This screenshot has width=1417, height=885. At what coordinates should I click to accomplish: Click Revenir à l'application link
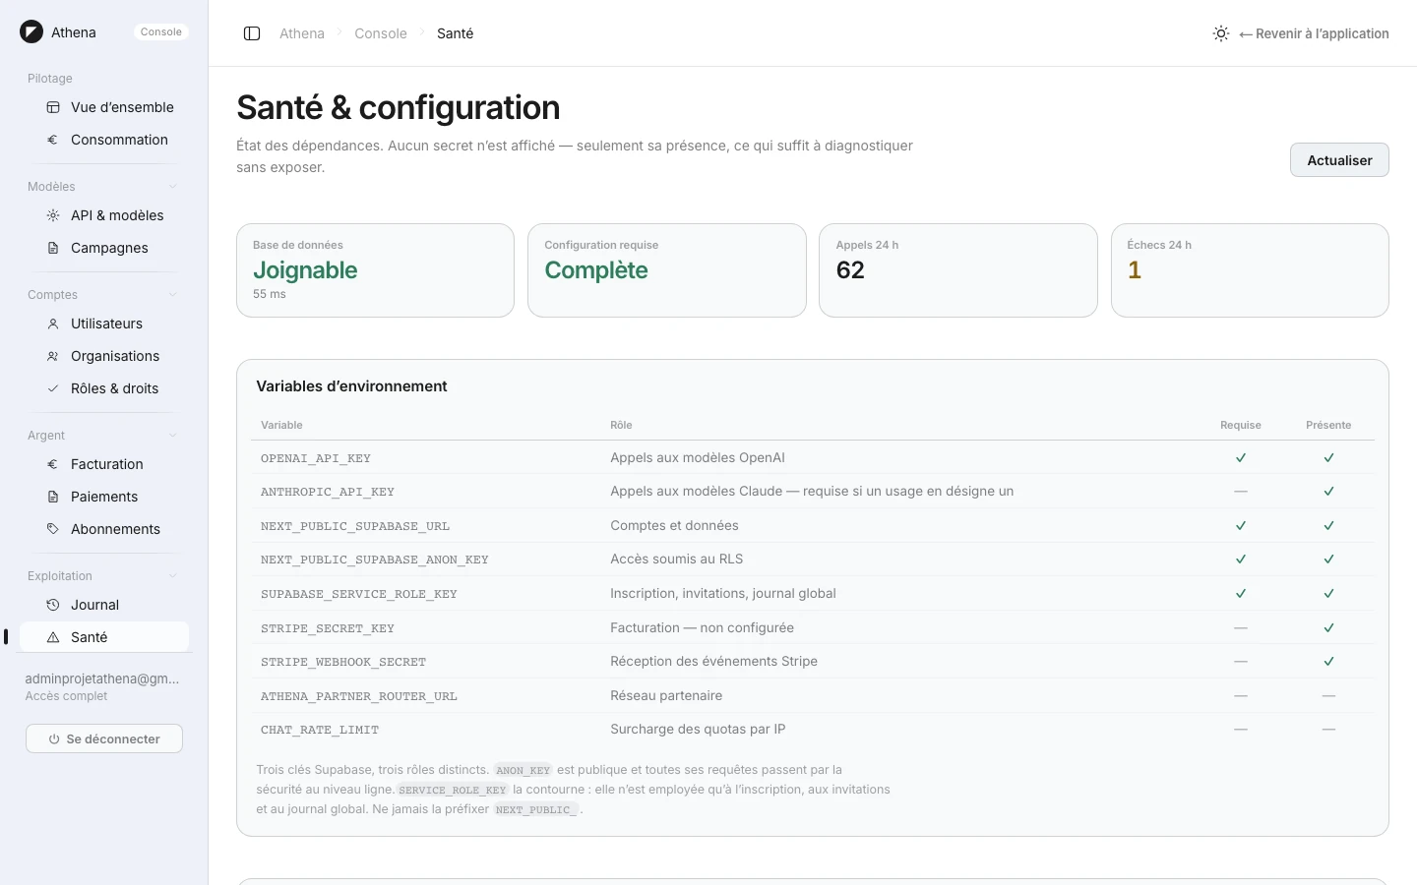[1314, 33]
